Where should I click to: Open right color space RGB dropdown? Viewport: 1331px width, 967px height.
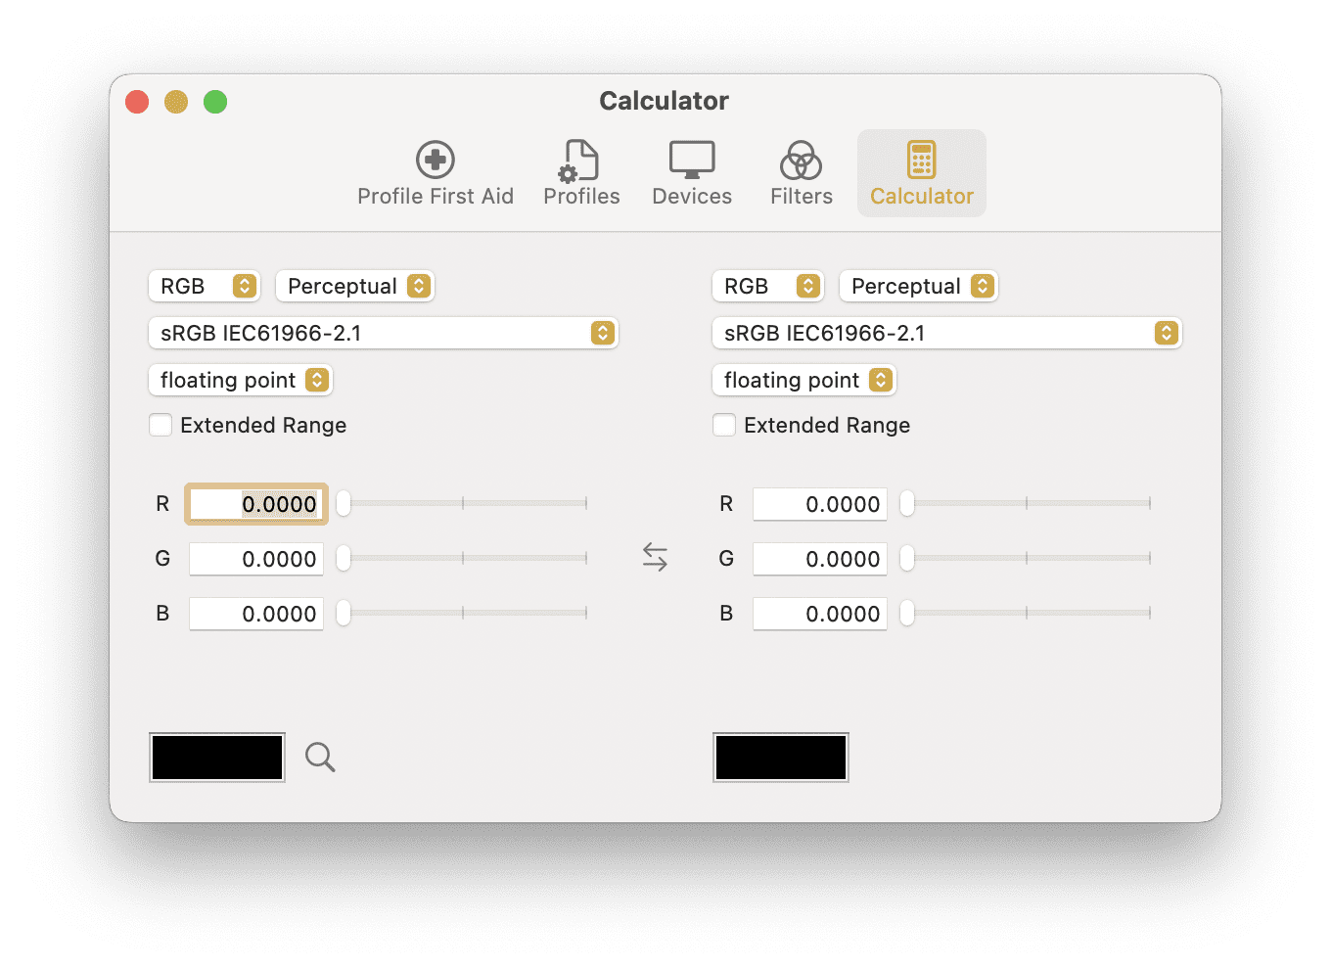point(767,286)
